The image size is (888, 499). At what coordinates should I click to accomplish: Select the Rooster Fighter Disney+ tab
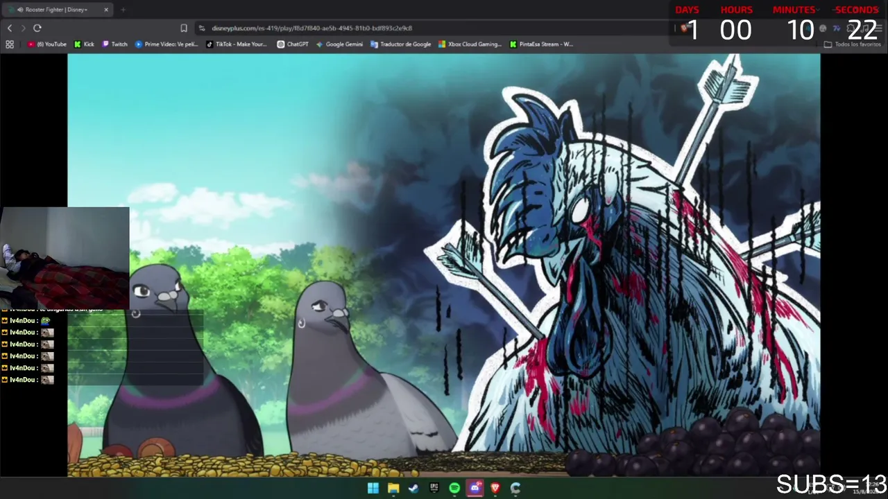(x=57, y=10)
